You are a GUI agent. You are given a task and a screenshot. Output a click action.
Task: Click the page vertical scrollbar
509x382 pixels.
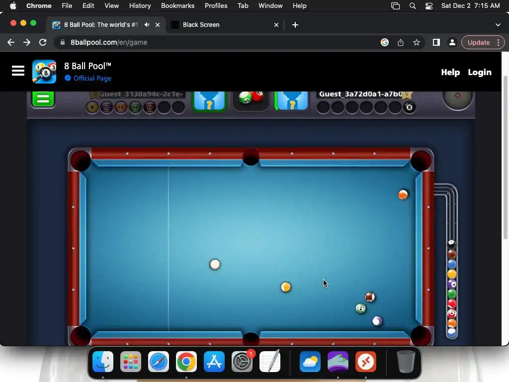point(505,157)
